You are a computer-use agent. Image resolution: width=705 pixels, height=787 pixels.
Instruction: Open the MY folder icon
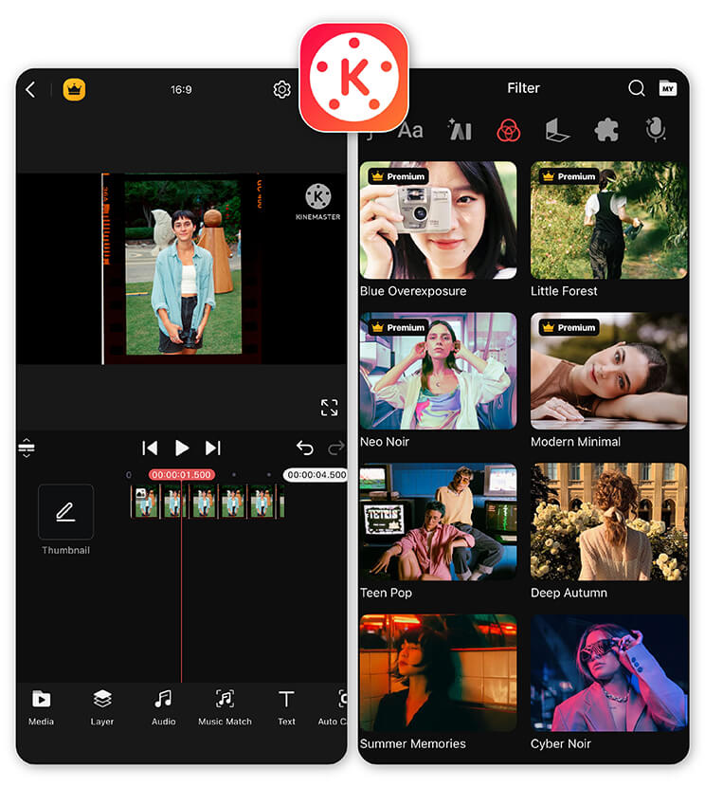pyautogui.click(x=667, y=88)
